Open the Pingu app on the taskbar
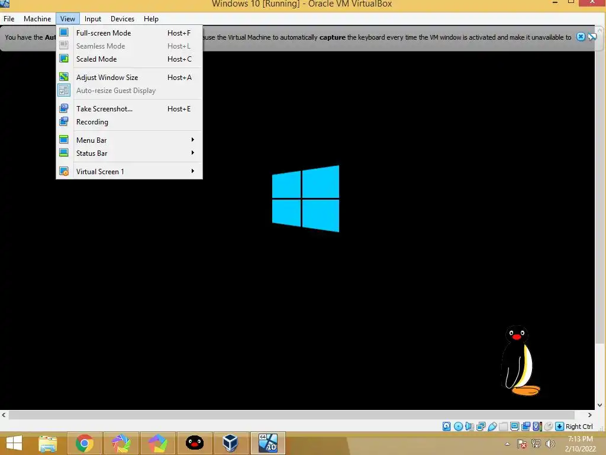This screenshot has width=606, height=455. [x=194, y=443]
